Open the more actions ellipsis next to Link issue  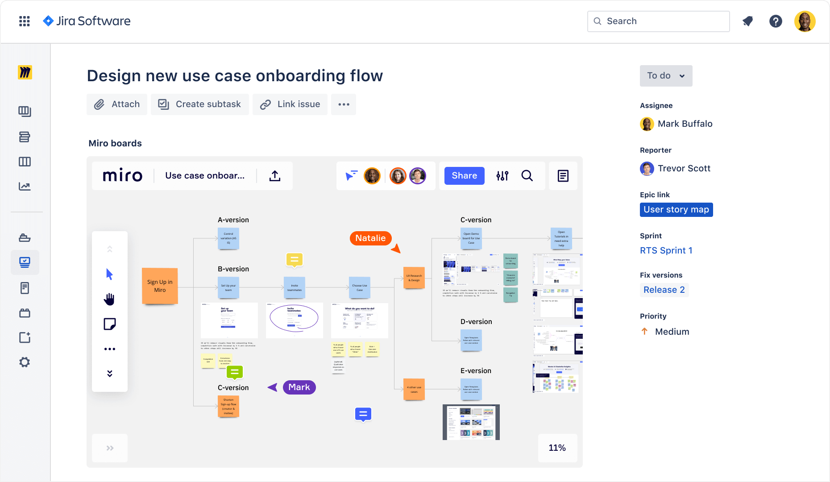point(343,104)
